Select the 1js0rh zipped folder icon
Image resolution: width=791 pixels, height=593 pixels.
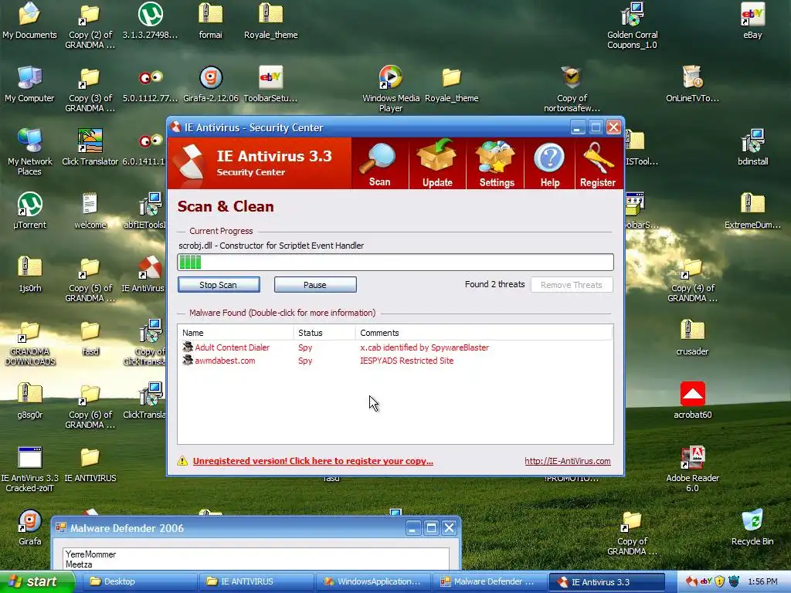(x=30, y=275)
